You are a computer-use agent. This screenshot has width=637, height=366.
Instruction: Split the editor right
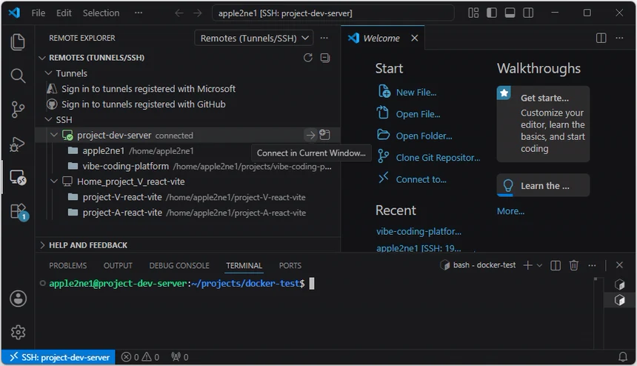pyautogui.click(x=601, y=39)
